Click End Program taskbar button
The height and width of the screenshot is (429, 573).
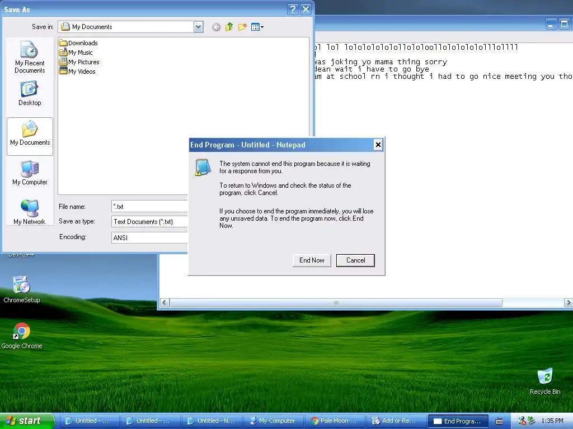(x=458, y=421)
